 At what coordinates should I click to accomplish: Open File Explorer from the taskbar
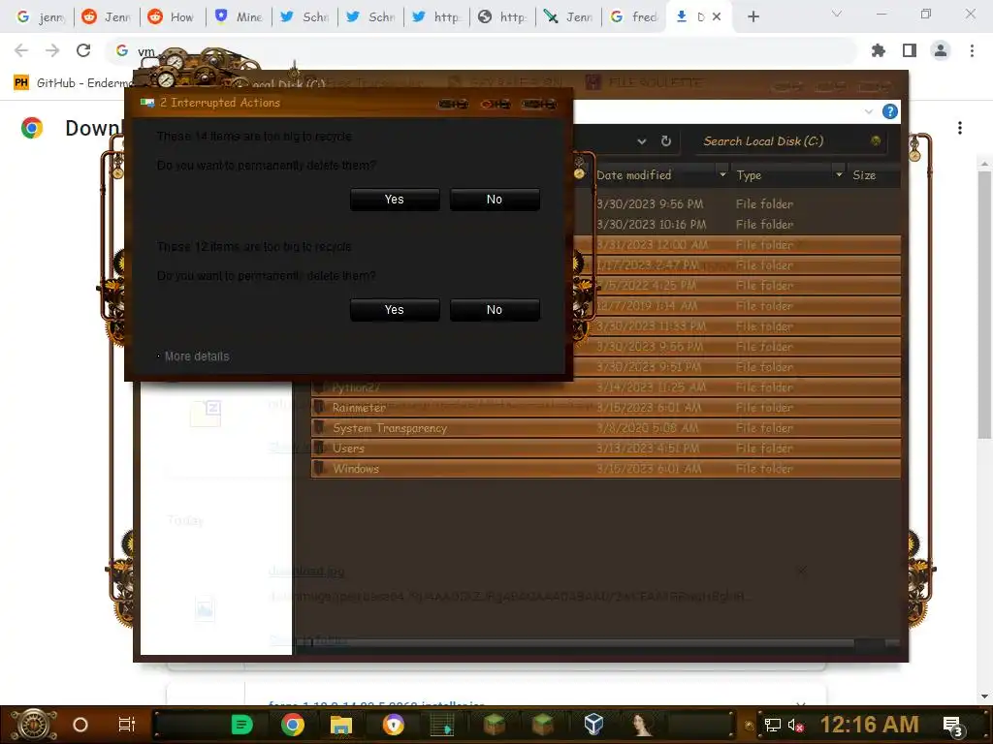[341, 725]
